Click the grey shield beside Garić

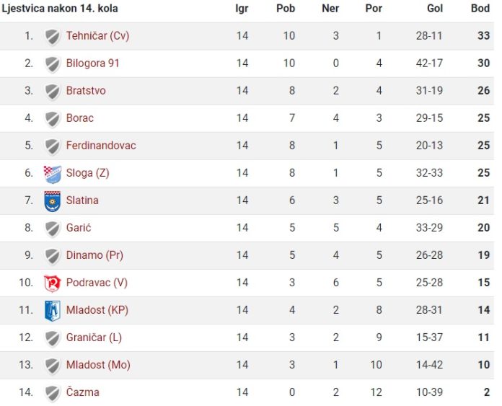pos(53,229)
